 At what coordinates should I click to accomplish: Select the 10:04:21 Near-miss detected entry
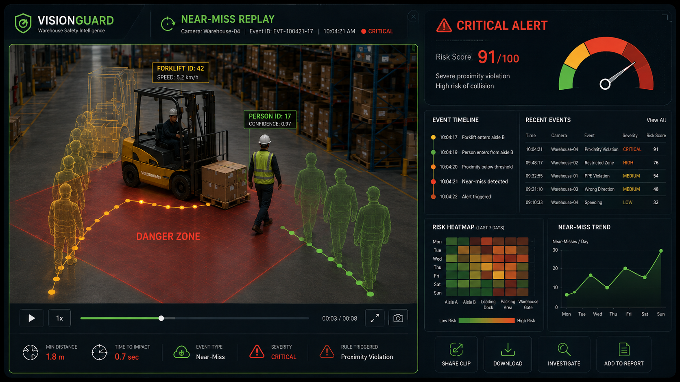coord(469,181)
